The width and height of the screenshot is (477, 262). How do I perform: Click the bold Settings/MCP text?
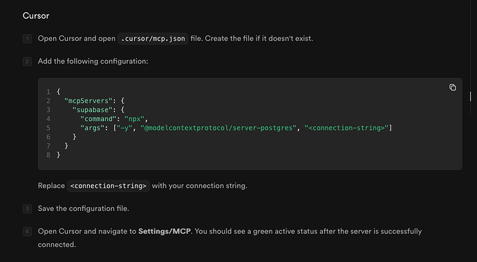point(165,232)
